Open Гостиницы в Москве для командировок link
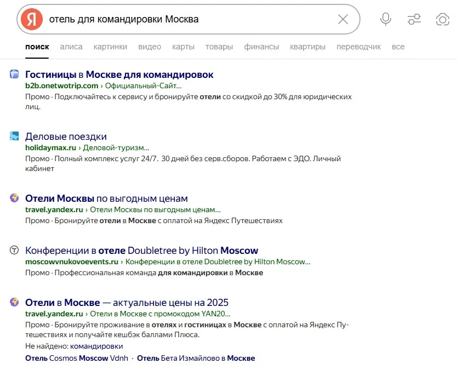This screenshot has width=457, height=375. point(119,75)
